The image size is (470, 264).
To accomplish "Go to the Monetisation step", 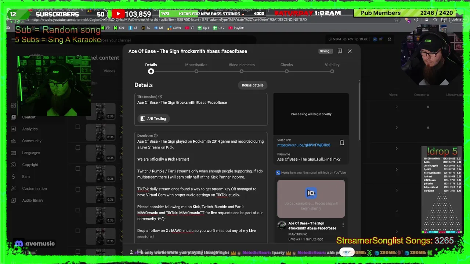I will click(196, 68).
